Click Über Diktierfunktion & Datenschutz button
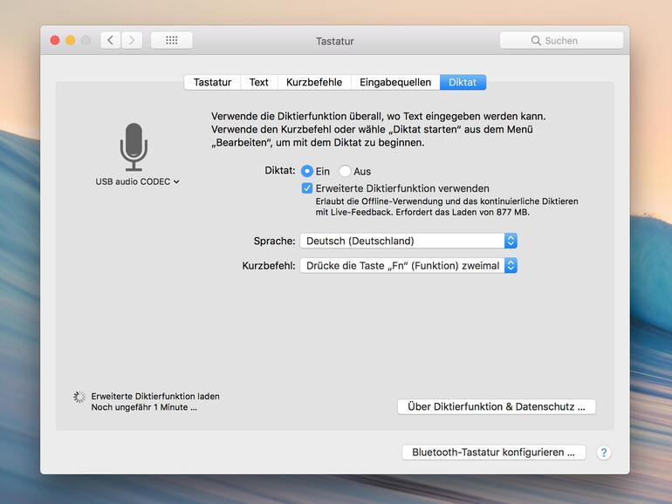Viewport: 672px width, 504px height. pos(497,407)
